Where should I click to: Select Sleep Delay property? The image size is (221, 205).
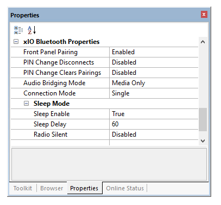[x=60, y=124]
